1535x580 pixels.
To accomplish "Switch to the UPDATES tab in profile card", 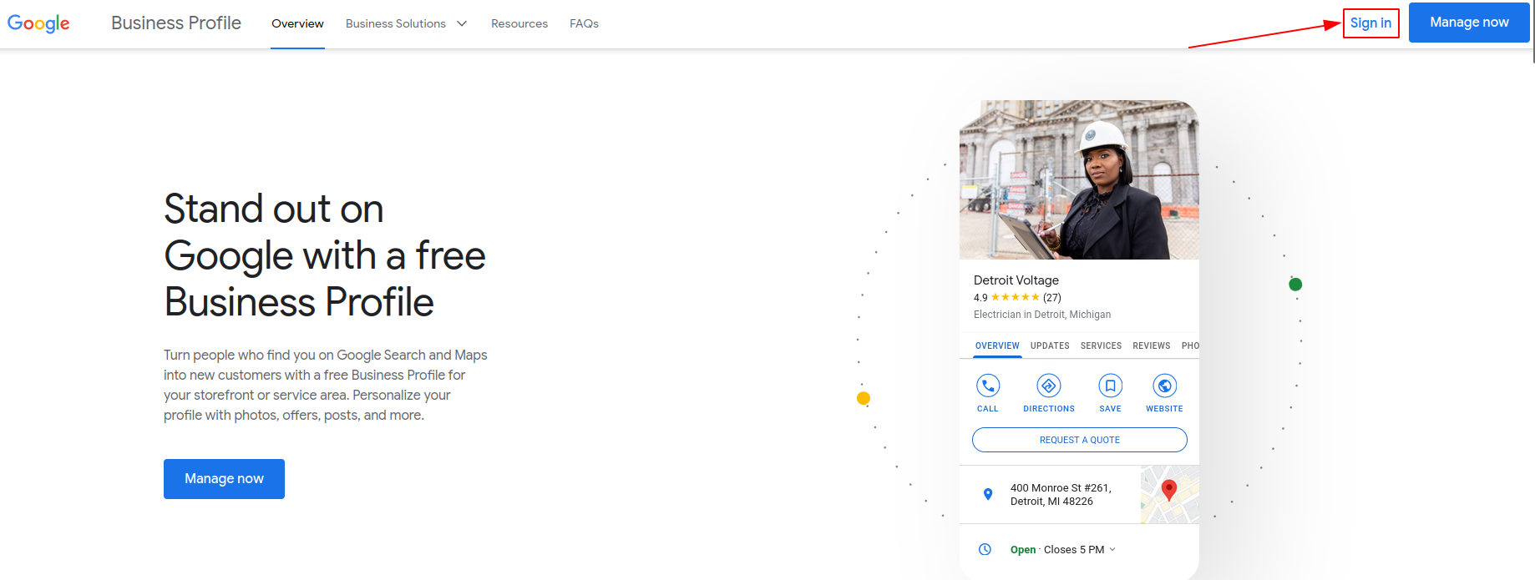I will [1050, 345].
